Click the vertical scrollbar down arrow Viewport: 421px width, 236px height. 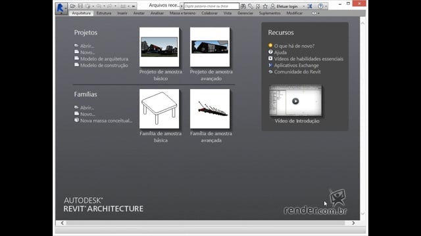click(362, 214)
